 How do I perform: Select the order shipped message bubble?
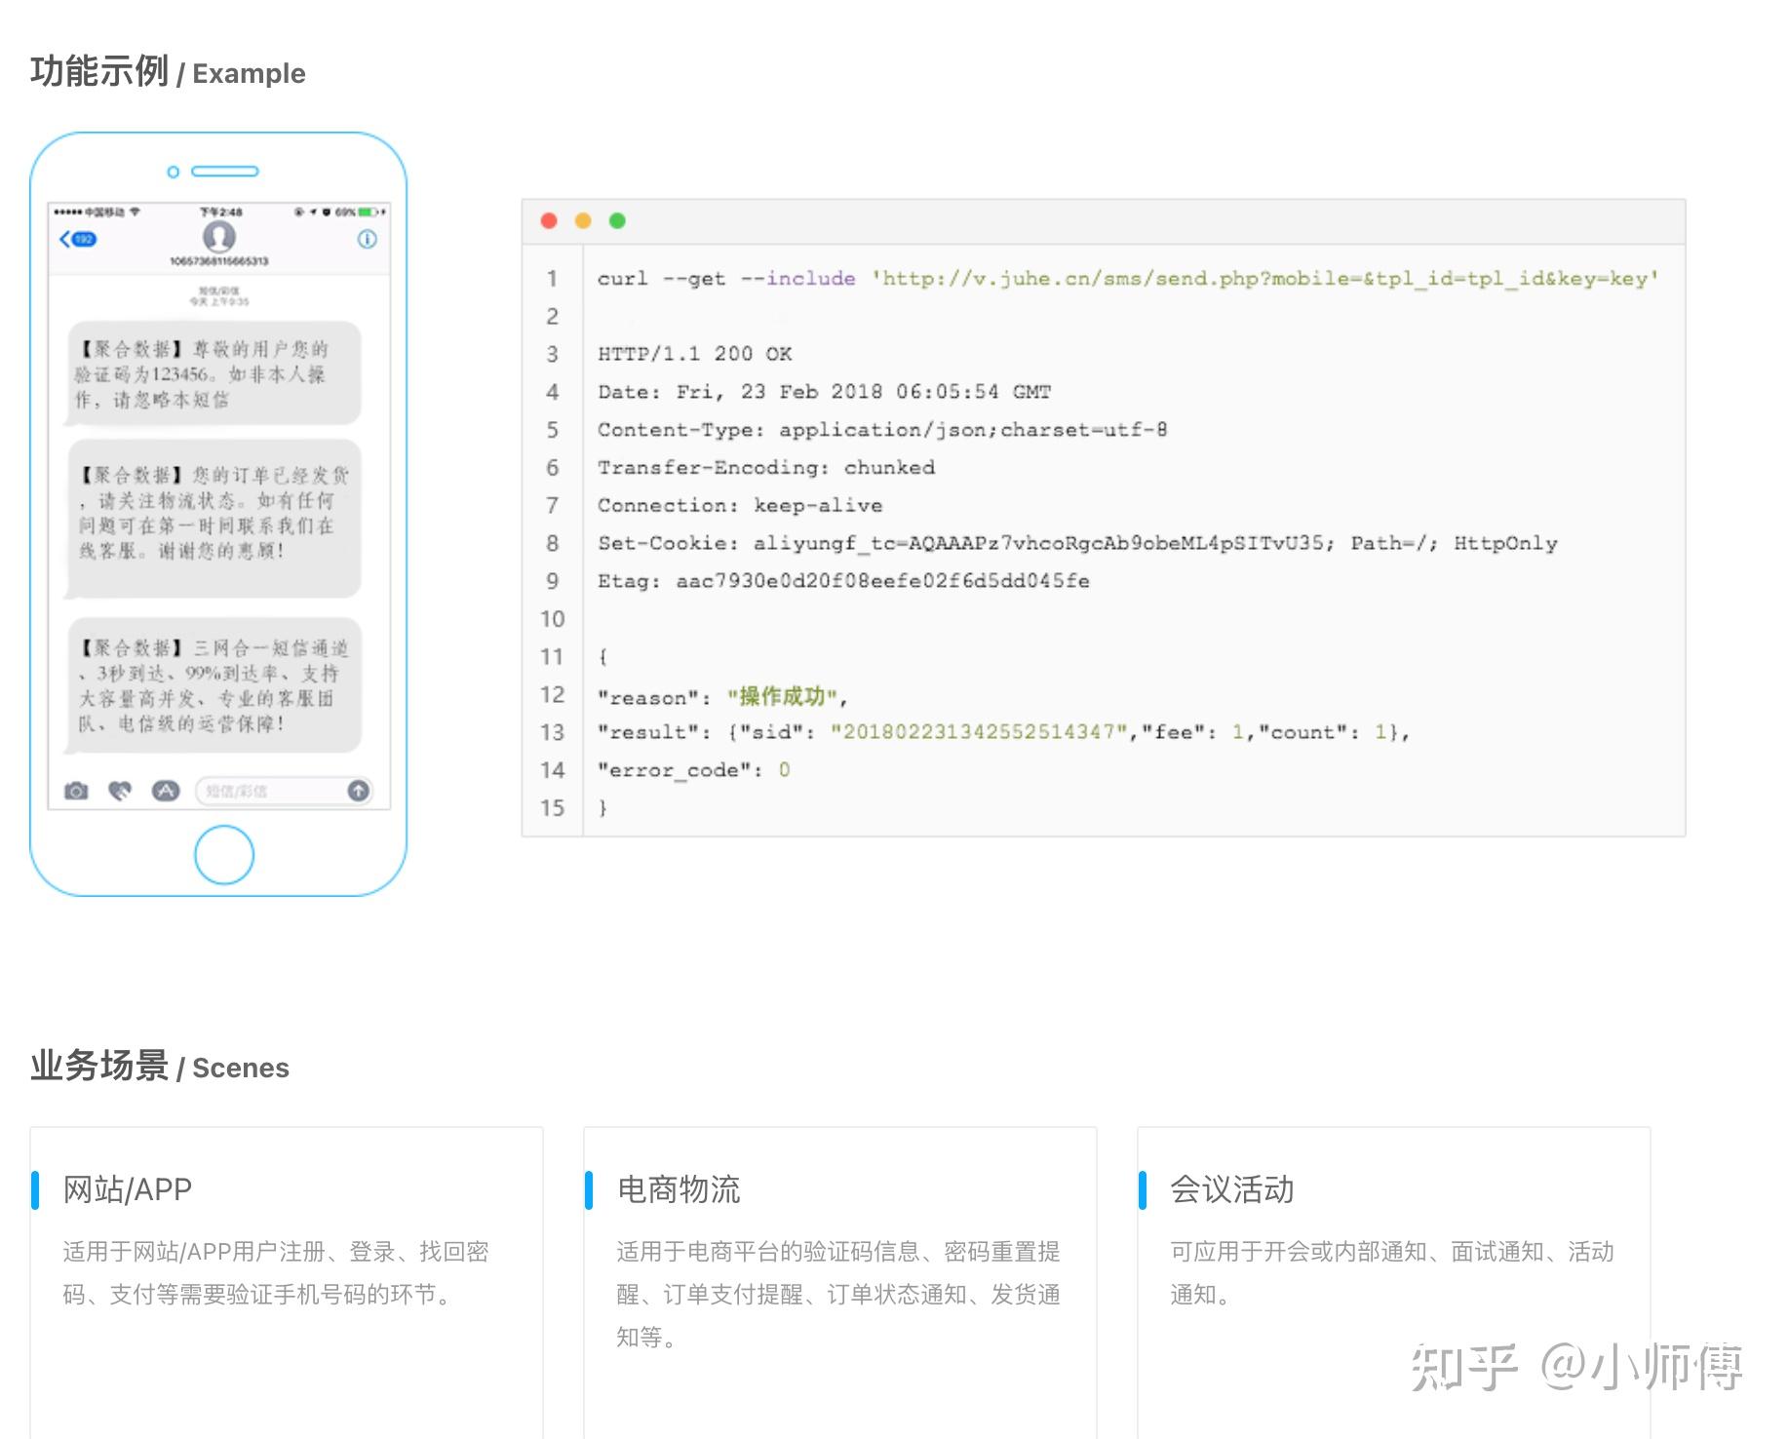(x=214, y=518)
